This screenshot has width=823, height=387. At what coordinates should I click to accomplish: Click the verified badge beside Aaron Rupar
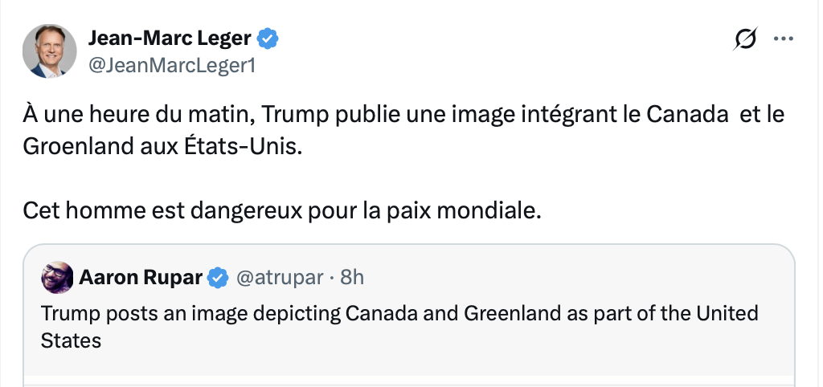[x=217, y=278]
